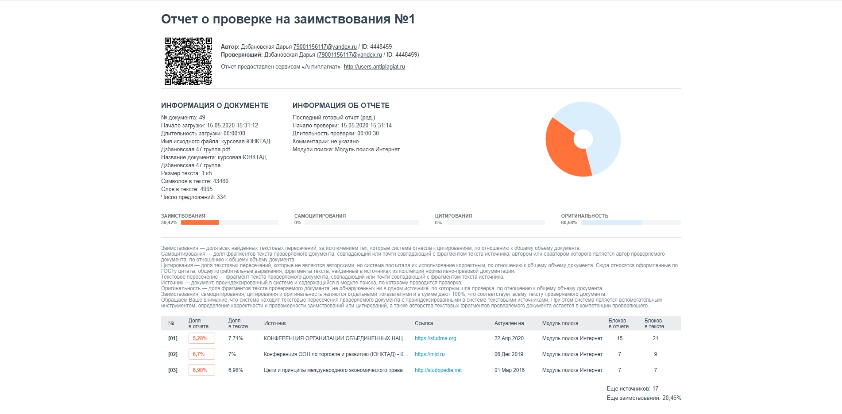
Task: Click the 6,7% share box
Action: [x=201, y=354]
